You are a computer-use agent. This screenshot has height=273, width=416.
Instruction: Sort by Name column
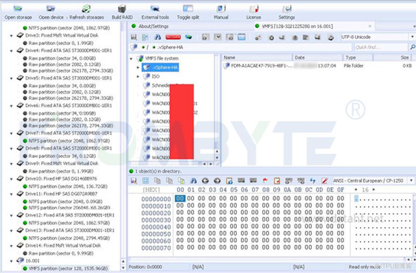[256, 57]
